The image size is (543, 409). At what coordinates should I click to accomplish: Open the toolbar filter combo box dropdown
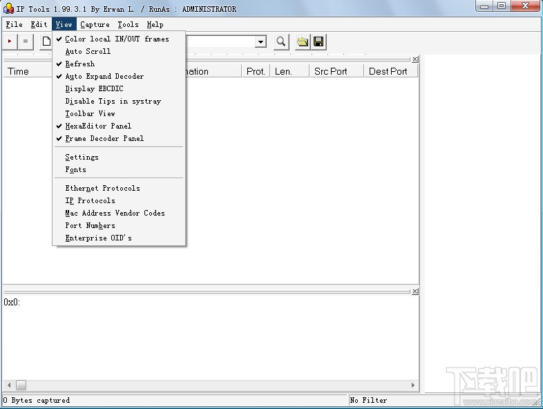click(260, 42)
